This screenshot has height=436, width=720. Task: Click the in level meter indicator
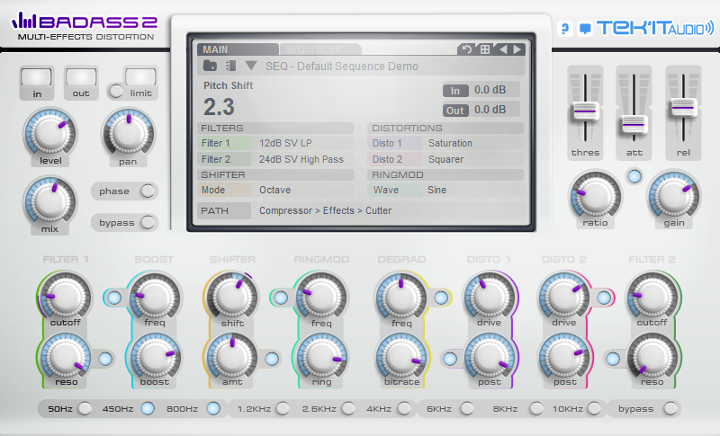[36, 77]
